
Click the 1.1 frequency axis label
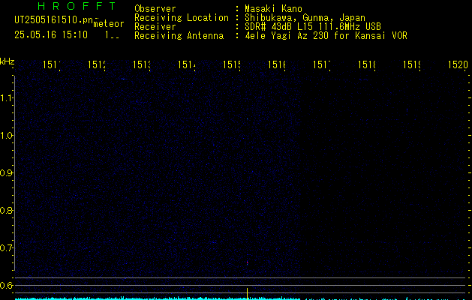click(5, 98)
